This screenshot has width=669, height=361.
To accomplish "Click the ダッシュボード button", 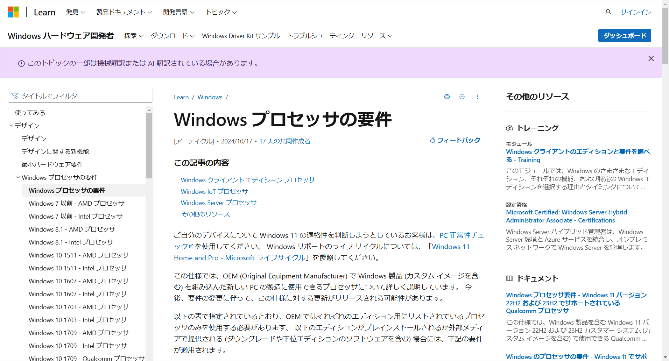I will (x=624, y=36).
